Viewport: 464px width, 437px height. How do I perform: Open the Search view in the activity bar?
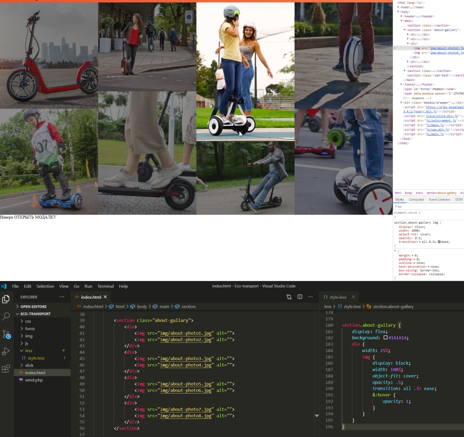[6, 316]
